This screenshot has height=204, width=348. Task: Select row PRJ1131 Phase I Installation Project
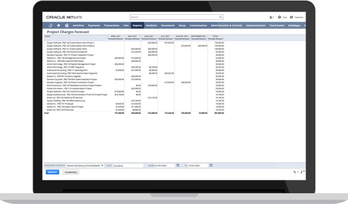click(x=134, y=55)
